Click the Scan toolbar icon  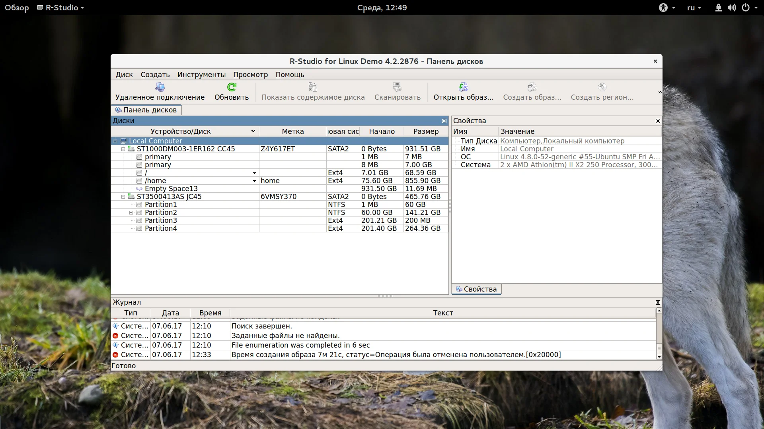coord(397,87)
